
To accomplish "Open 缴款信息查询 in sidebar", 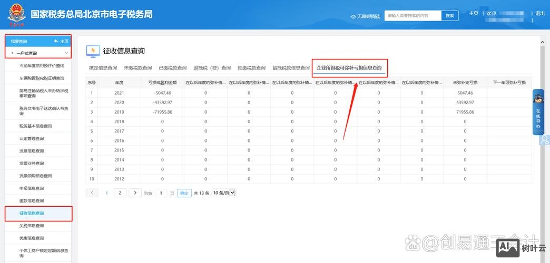I will click(32, 201).
